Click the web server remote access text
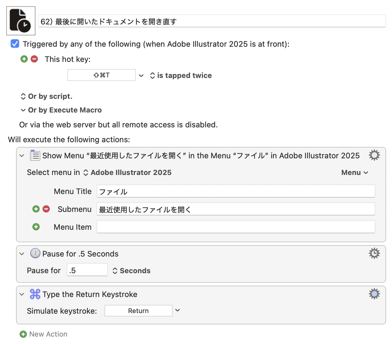The image size is (392, 344). 118,125
